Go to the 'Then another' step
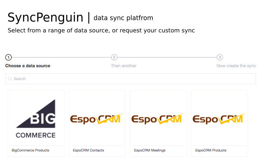This screenshot has height=165, width=265. [123, 66]
